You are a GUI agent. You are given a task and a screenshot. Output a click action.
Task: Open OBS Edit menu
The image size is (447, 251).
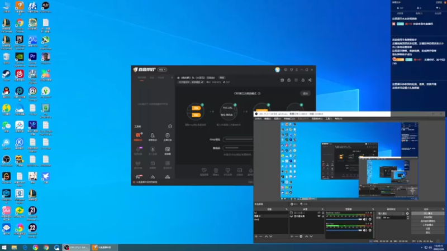(268, 119)
